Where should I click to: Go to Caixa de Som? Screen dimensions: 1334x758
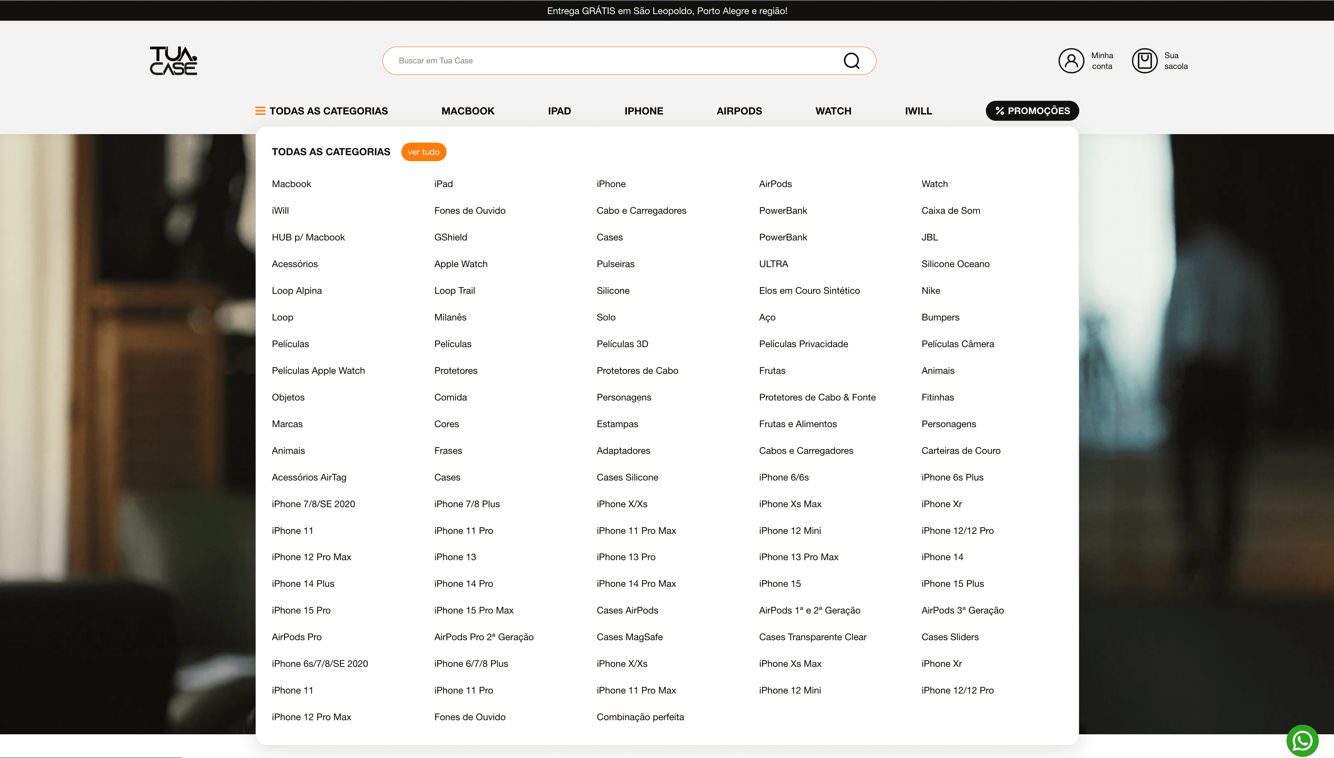point(951,210)
